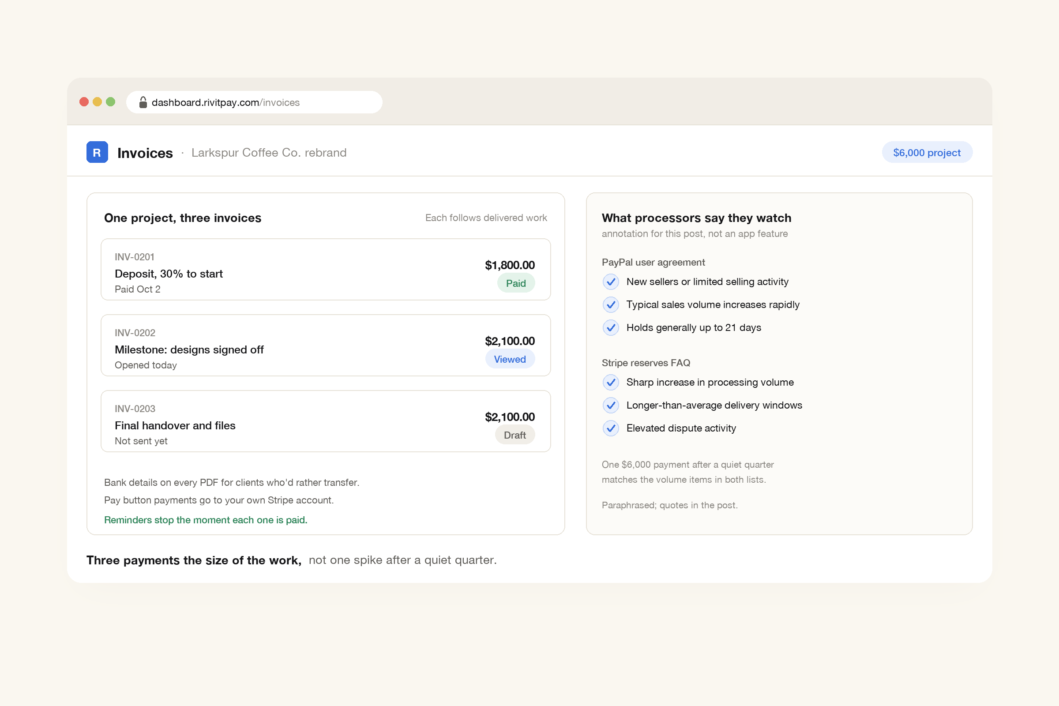Click the Draft status pill
The width and height of the screenshot is (1059, 706).
coord(514,435)
